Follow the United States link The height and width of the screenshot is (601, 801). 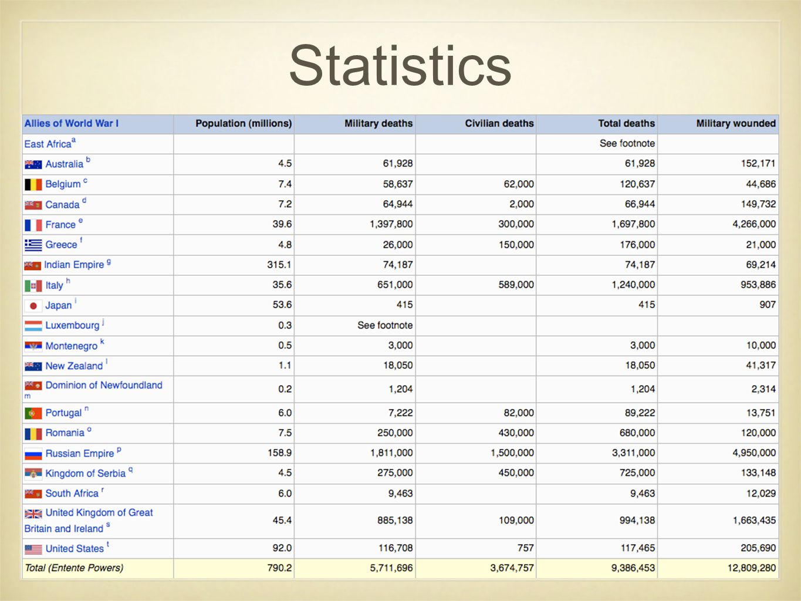[x=75, y=549]
